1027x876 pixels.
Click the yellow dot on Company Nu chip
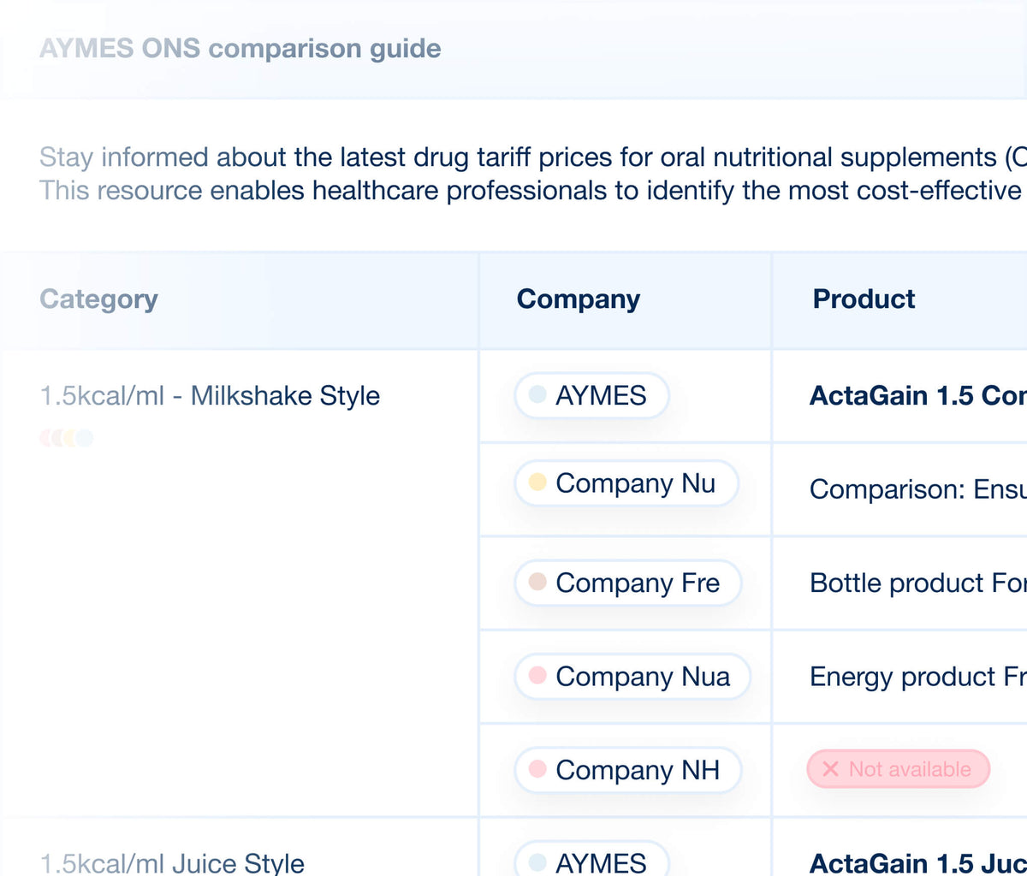click(537, 482)
